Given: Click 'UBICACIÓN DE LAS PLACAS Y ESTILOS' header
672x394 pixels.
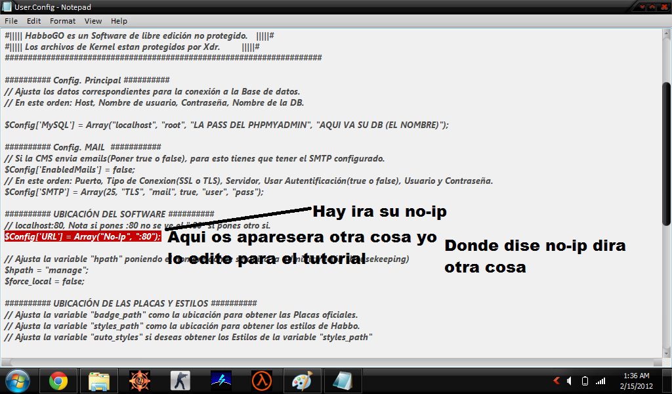Looking at the screenshot, I should (x=131, y=303).
